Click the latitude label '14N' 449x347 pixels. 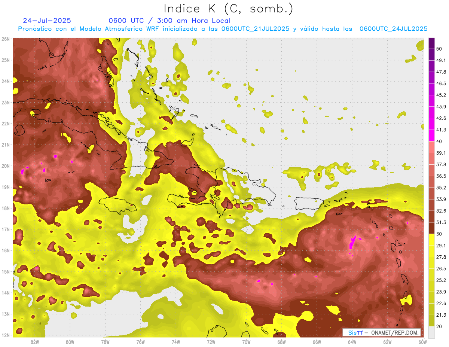point(6,293)
